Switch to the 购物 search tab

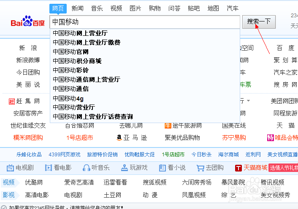tap(155, 8)
